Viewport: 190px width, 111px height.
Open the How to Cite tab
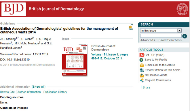7,92
